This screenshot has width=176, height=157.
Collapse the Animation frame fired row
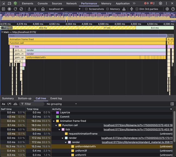point(54,121)
